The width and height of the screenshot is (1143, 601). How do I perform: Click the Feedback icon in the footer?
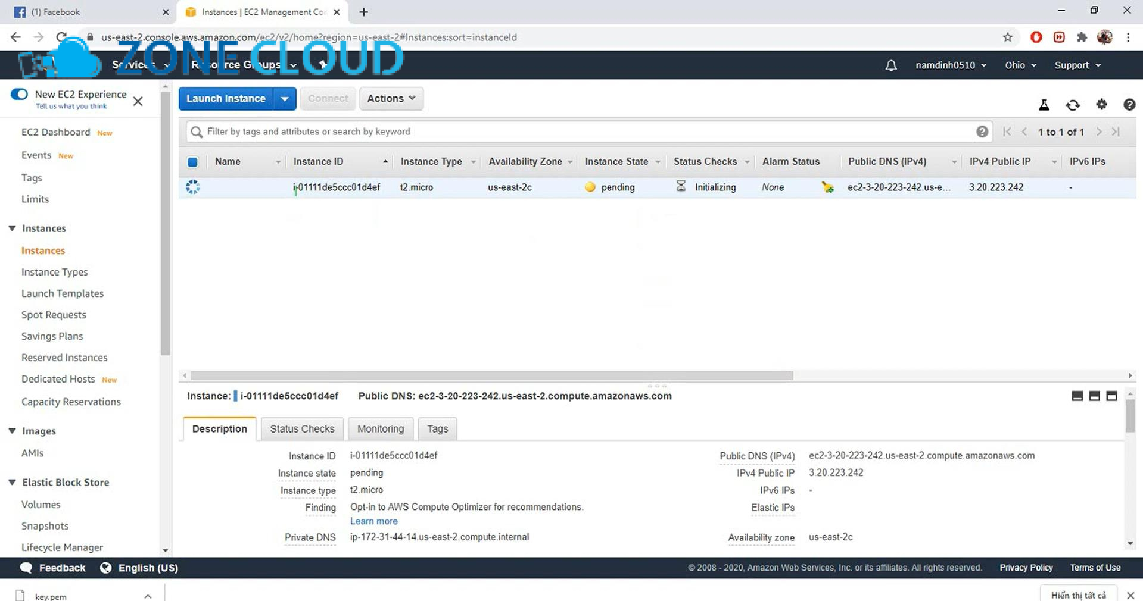26,568
